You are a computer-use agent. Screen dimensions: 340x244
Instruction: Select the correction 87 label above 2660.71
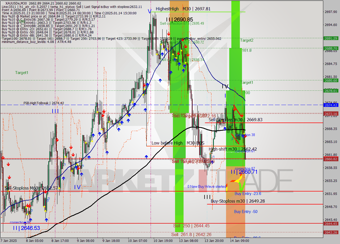(245, 168)
